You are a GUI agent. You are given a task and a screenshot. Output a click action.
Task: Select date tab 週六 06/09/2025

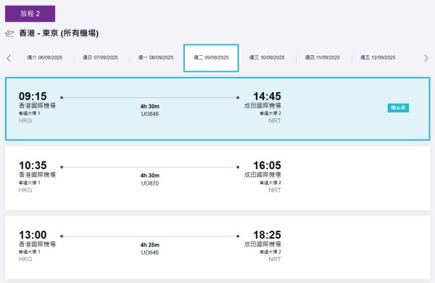(x=45, y=57)
